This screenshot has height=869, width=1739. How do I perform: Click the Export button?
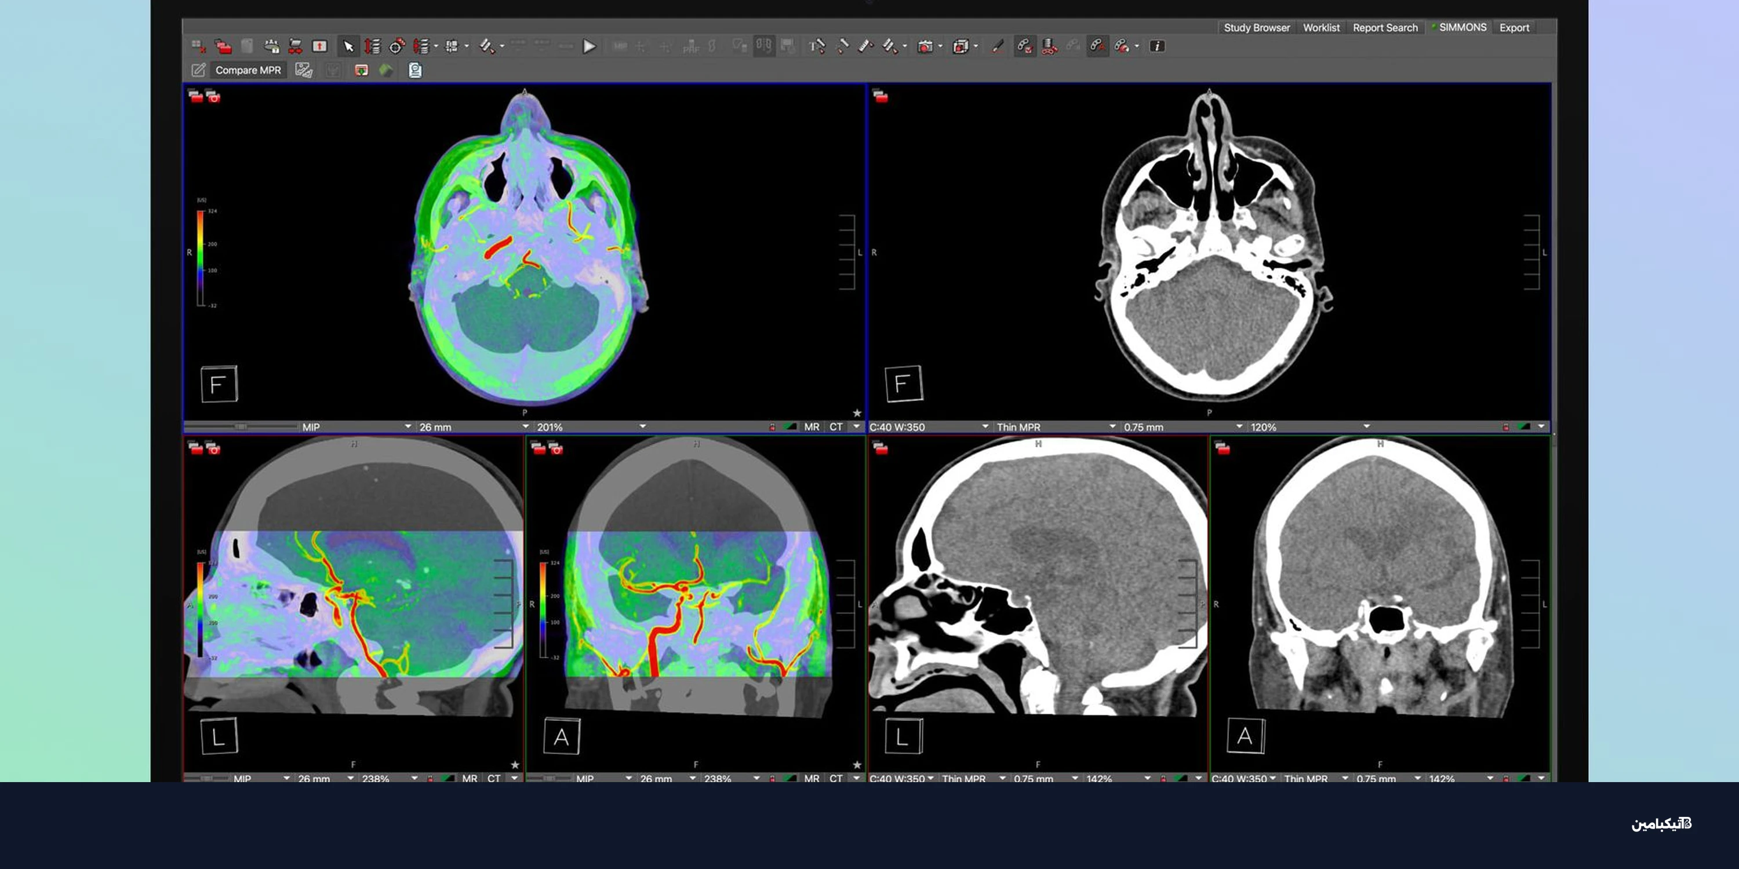coord(1514,28)
